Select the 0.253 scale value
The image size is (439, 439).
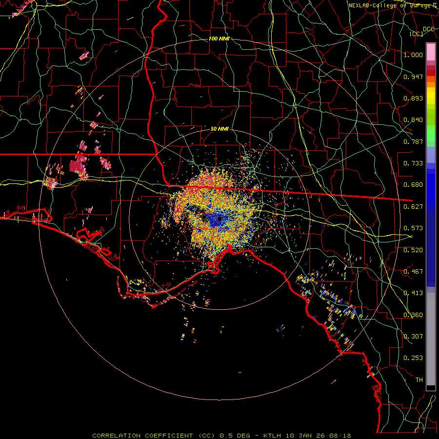coord(413,358)
